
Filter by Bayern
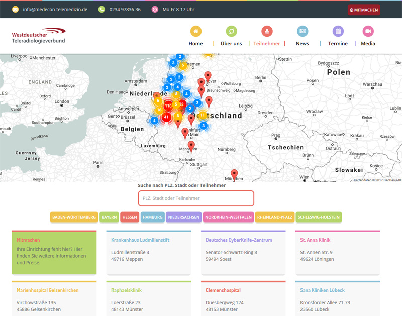(109, 217)
